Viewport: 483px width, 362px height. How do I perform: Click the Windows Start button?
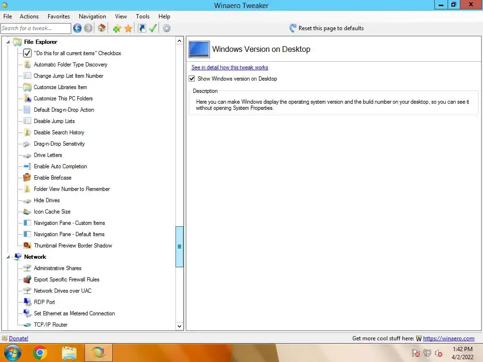click(12, 353)
